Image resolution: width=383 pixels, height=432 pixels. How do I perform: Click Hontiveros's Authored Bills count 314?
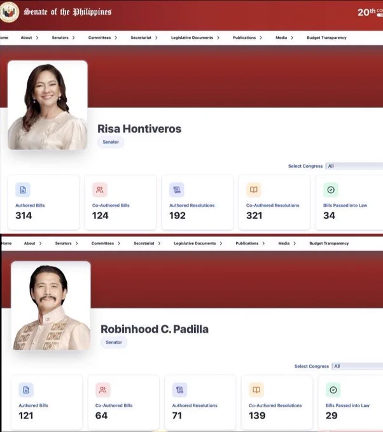(x=24, y=215)
